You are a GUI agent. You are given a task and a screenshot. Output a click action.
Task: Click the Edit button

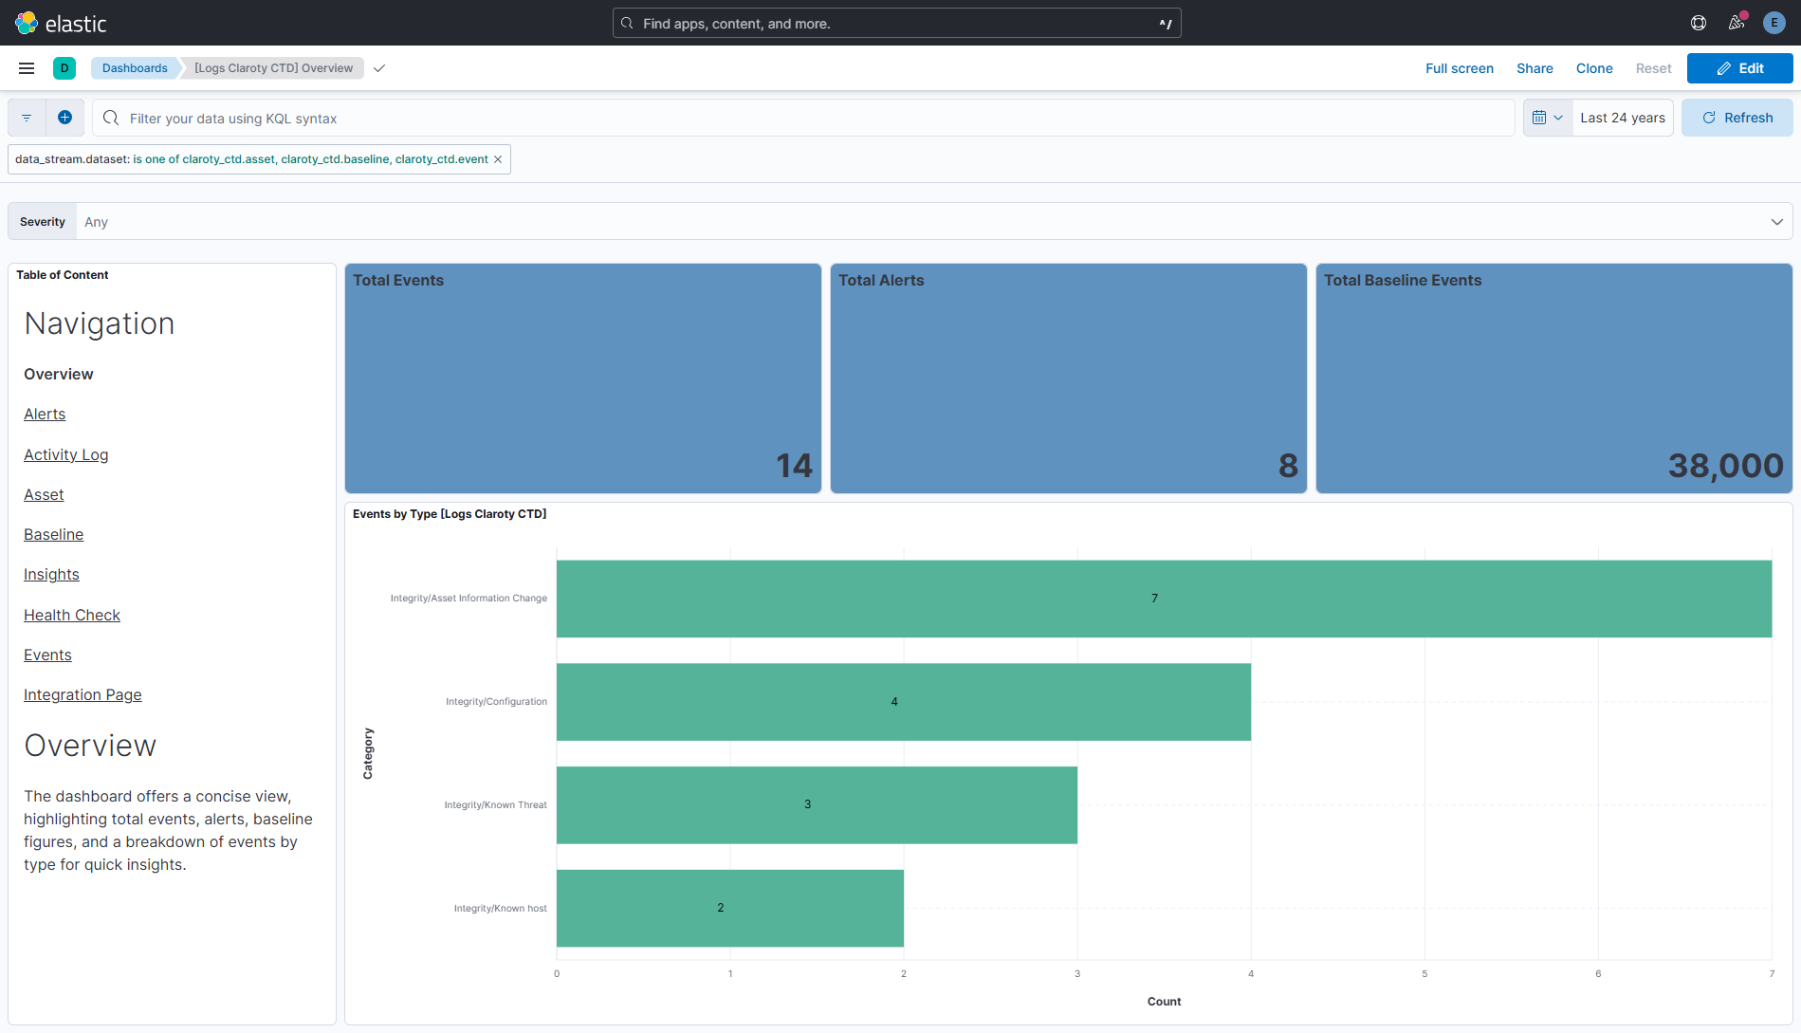point(1740,67)
